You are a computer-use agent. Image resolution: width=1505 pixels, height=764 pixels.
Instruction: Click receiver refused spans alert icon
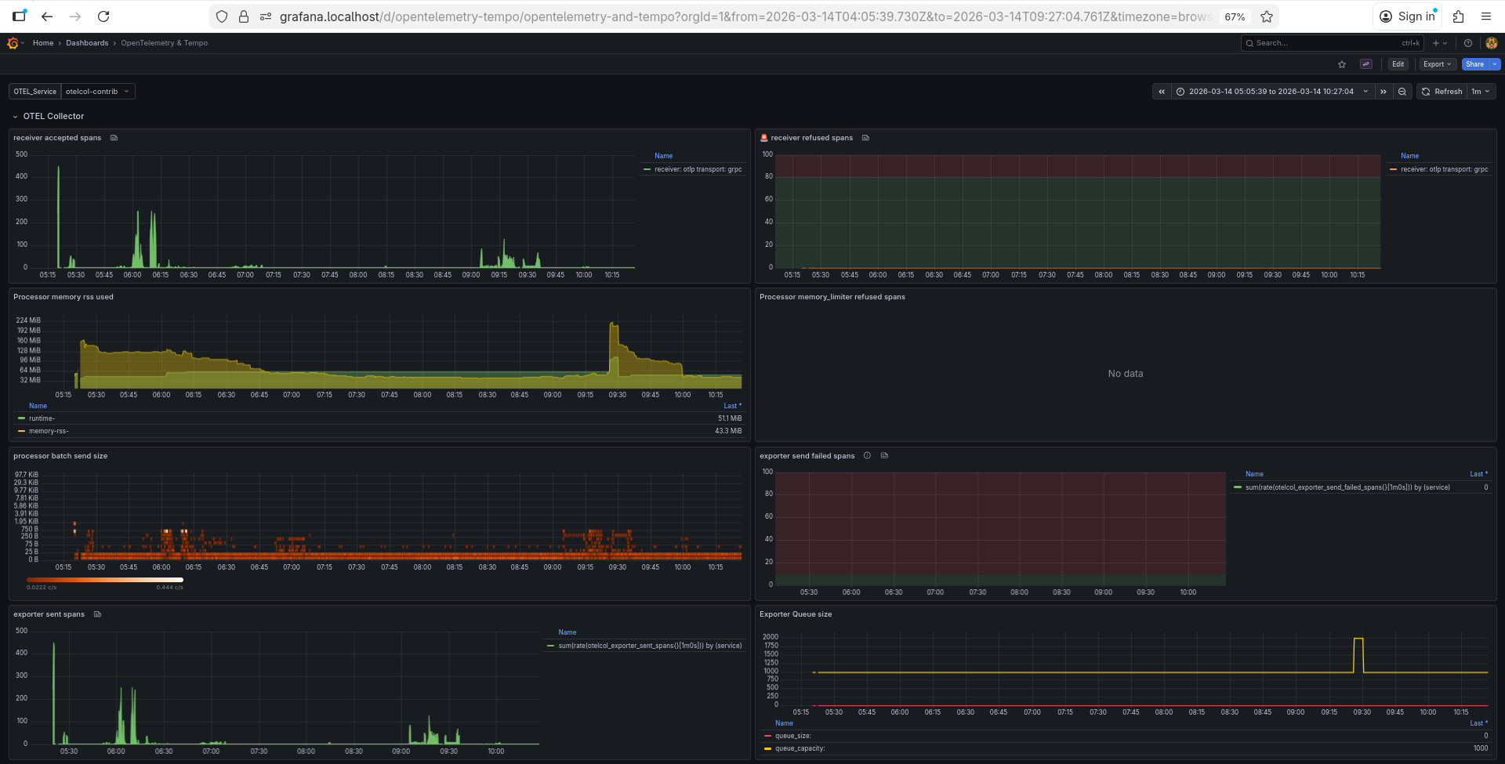(x=764, y=138)
